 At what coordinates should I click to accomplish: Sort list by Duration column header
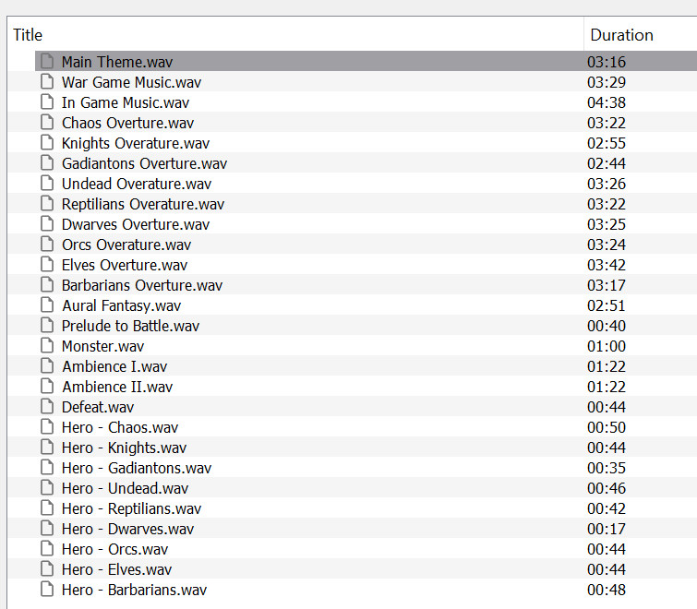click(621, 35)
